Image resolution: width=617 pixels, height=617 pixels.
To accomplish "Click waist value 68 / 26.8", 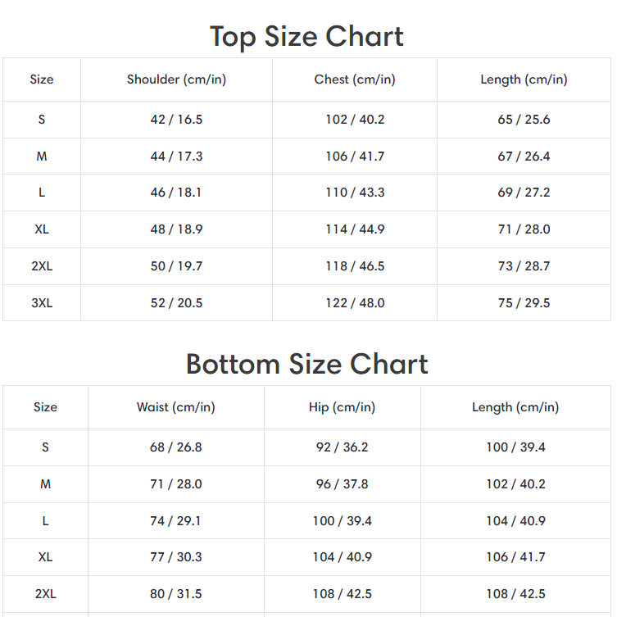I will [x=176, y=447].
